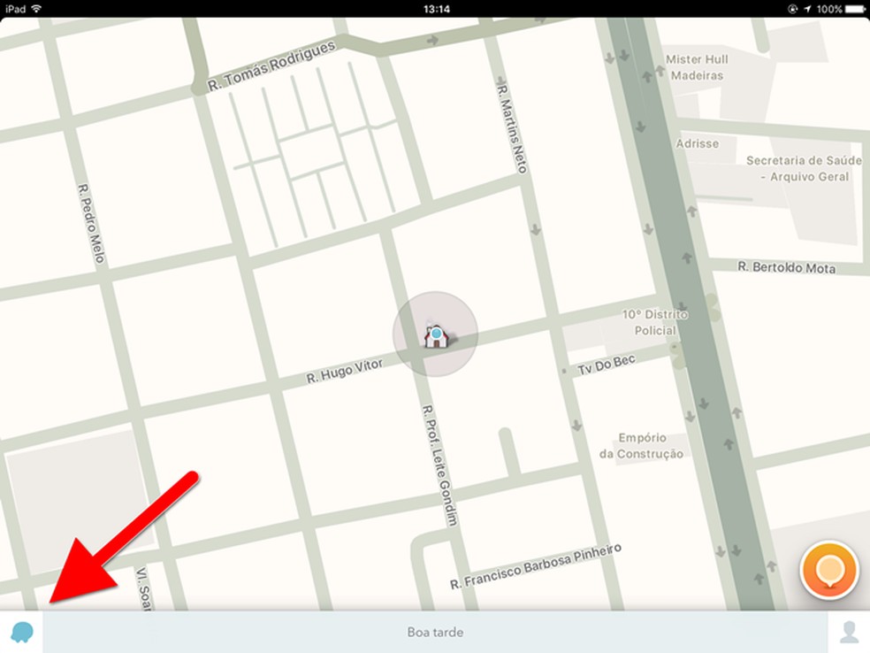Screen dimensions: 870x653
Task: Tap the R. Tomás Rodrigues street label
Action: coord(272,65)
